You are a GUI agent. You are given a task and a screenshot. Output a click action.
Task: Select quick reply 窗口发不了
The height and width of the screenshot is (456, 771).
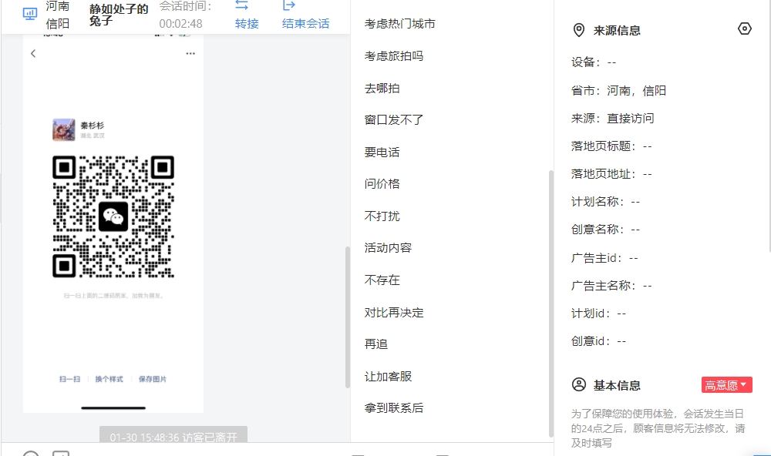point(394,120)
